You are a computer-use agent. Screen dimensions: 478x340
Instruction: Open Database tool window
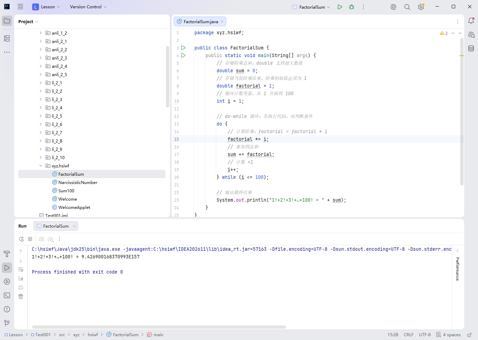471,48
